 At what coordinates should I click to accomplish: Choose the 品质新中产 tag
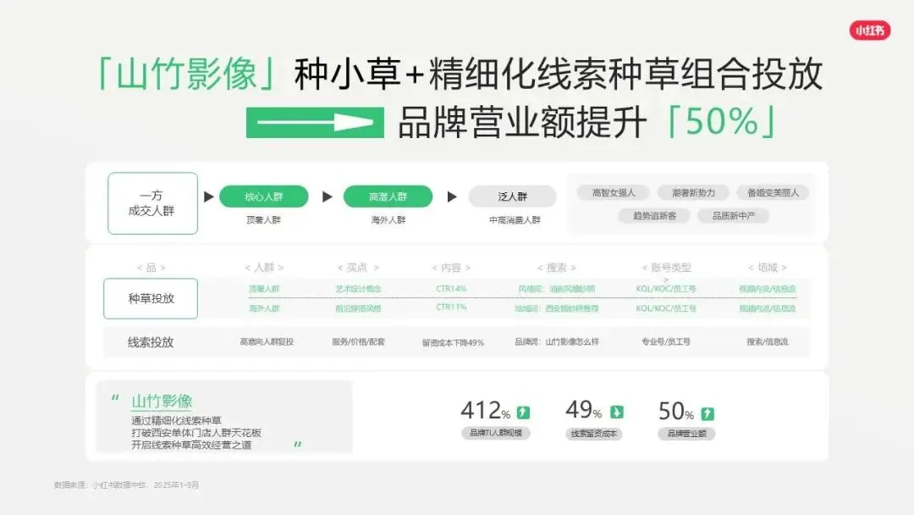tap(733, 216)
